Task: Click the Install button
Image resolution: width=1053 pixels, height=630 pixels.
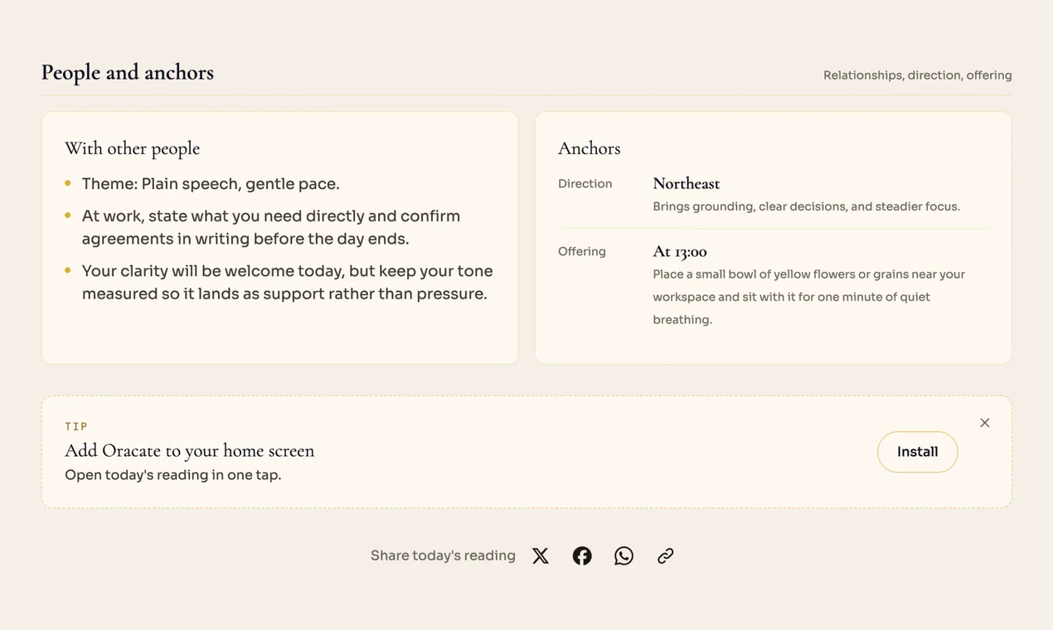Action: pyautogui.click(x=917, y=452)
